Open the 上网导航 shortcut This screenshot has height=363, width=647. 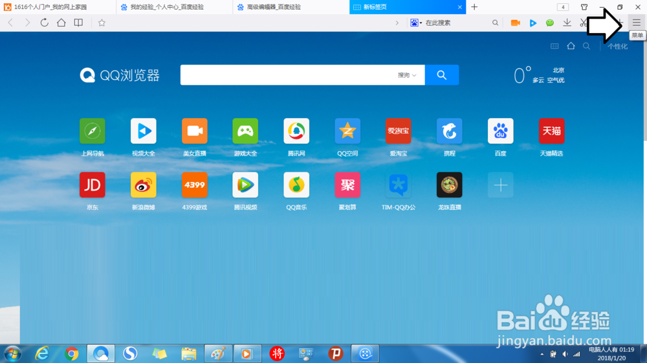tap(93, 137)
